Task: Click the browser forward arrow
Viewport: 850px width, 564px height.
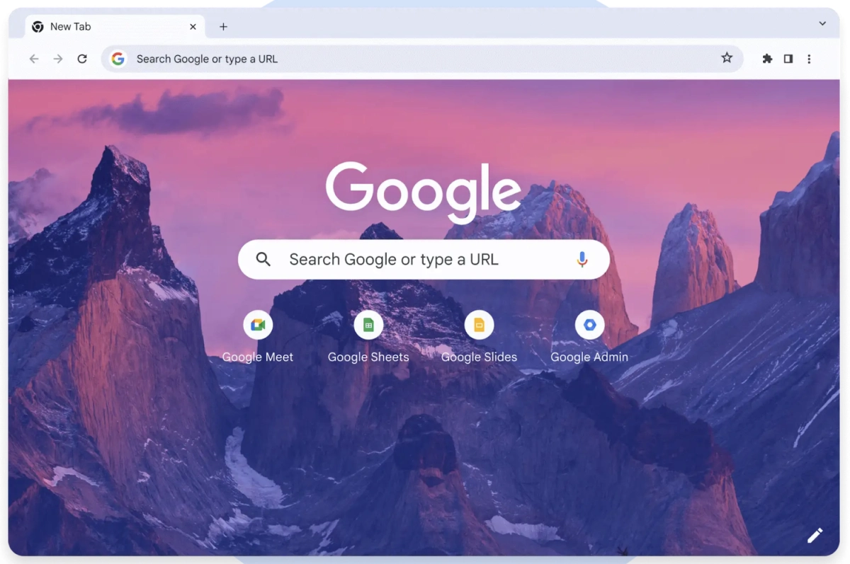Action: (58, 59)
